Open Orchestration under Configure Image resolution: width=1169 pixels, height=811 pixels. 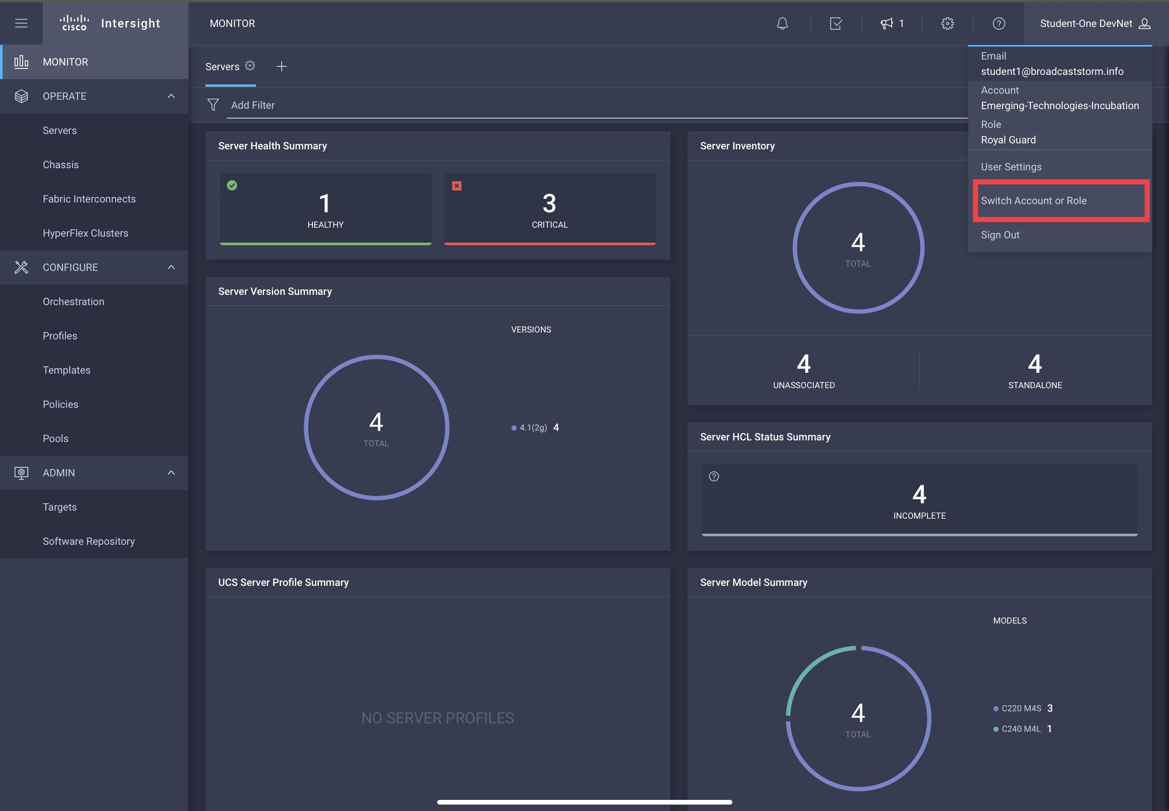point(95,302)
